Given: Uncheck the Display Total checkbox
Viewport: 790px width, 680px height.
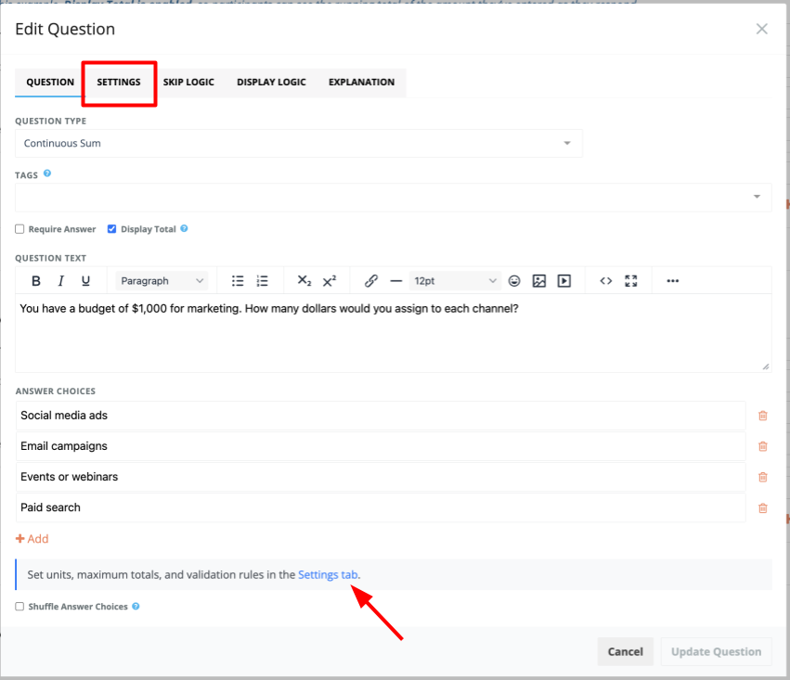Looking at the screenshot, I should [111, 229].
